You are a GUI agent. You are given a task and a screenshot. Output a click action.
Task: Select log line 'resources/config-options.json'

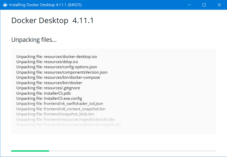pos(57,67)
